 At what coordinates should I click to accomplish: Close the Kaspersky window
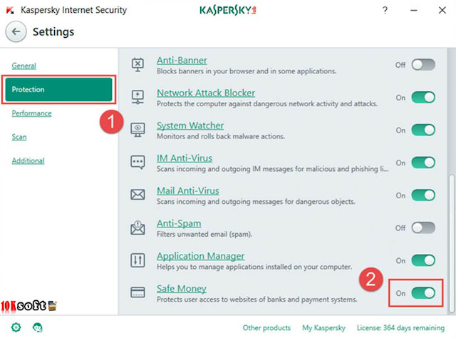point(442,11)
